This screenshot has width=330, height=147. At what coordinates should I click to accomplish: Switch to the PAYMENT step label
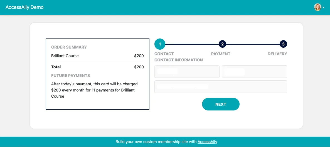tap(221, 54)
